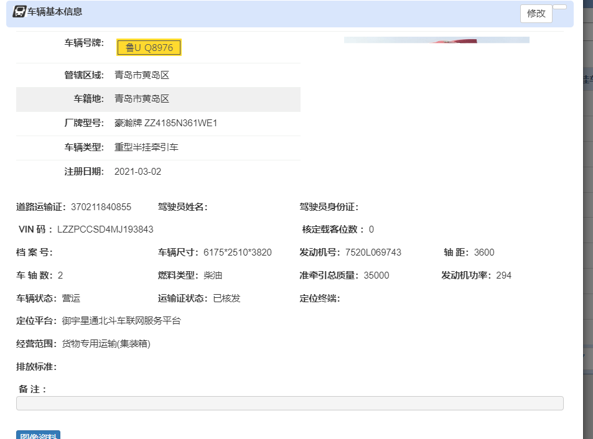Select the registration date 2021-03-02
This screenshot has height=439, width=593.
coord(138,172)
